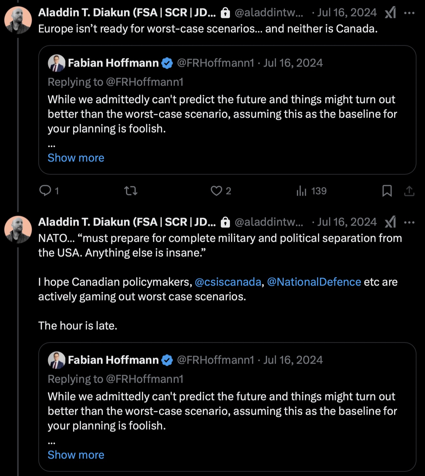
Task: Open the more options menu on second post
Action: click(x=409, y=222)
